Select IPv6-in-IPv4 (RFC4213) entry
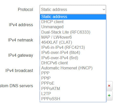121x105 pixels. pos(73,48)
